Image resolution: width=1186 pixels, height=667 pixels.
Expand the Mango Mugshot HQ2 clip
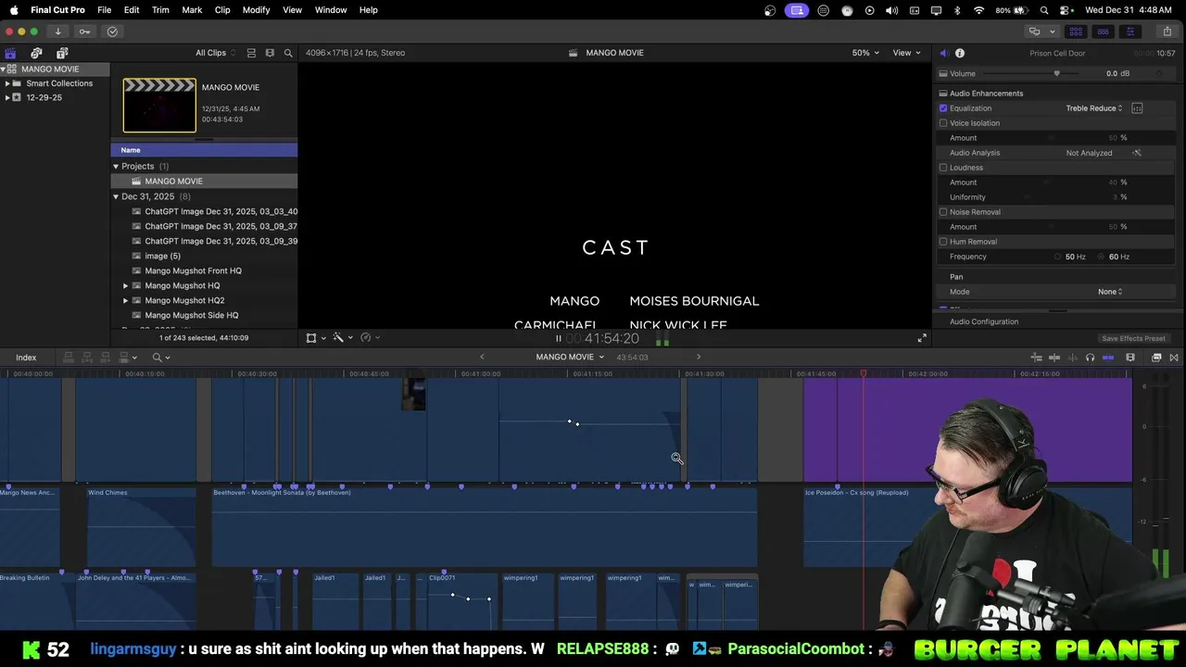pyautogui.click(x=126, y=300)
